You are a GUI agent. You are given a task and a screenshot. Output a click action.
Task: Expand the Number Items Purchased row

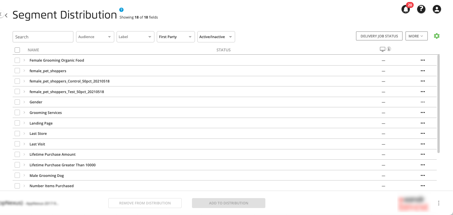24,186
